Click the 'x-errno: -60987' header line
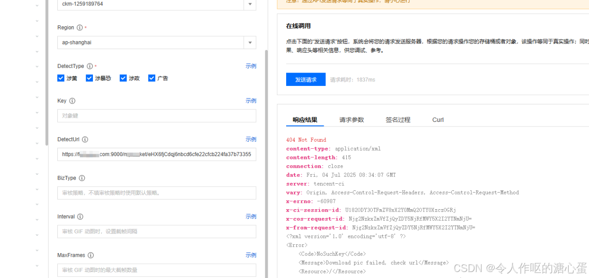The height and width of the screenshot is (278, 589). click(x=311, y=201)
